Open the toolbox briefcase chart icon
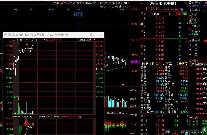 113,7
